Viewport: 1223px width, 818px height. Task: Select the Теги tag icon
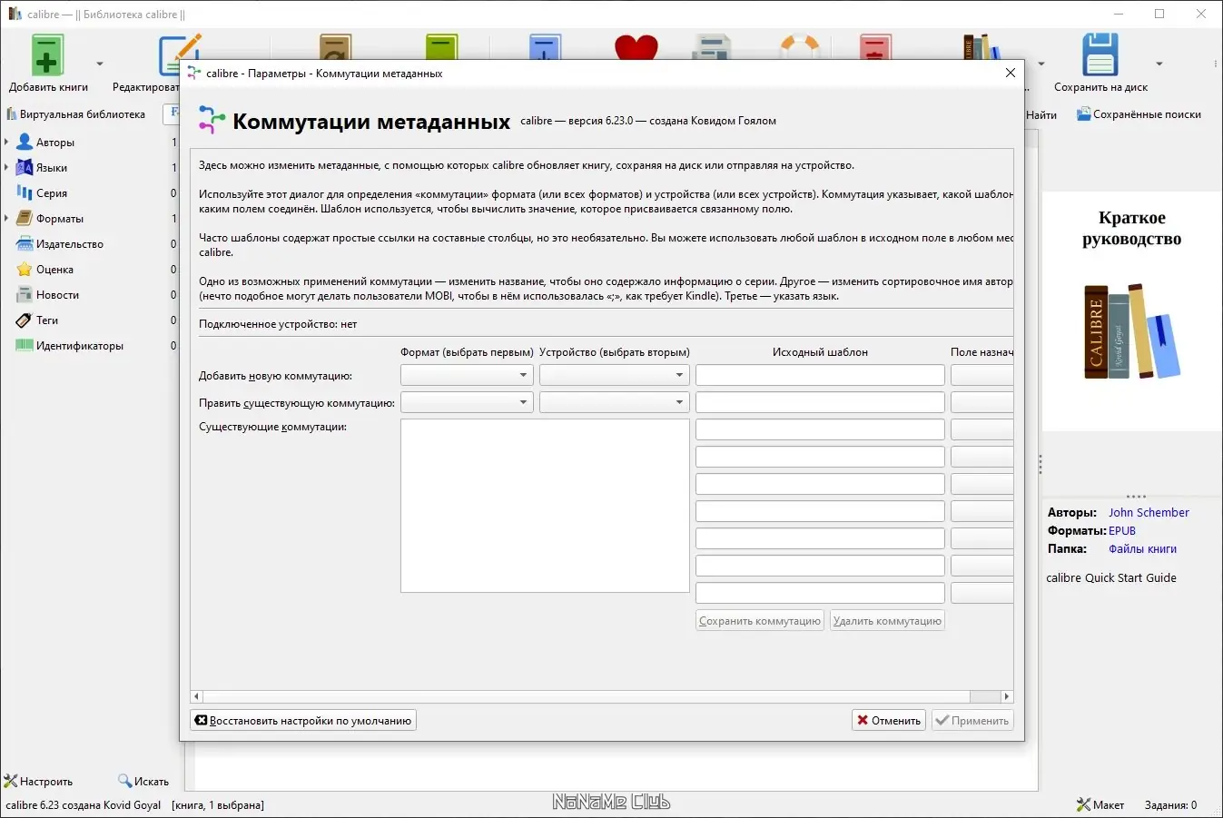pyautogui.click(x=25, y=320)
